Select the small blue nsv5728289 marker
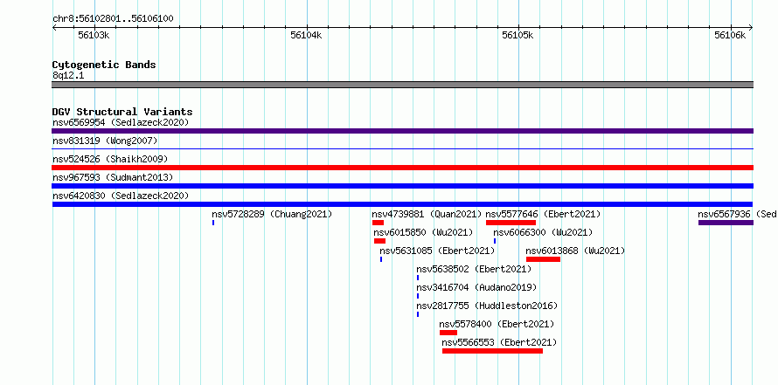 pyautogui.click(x=213, y=223)
